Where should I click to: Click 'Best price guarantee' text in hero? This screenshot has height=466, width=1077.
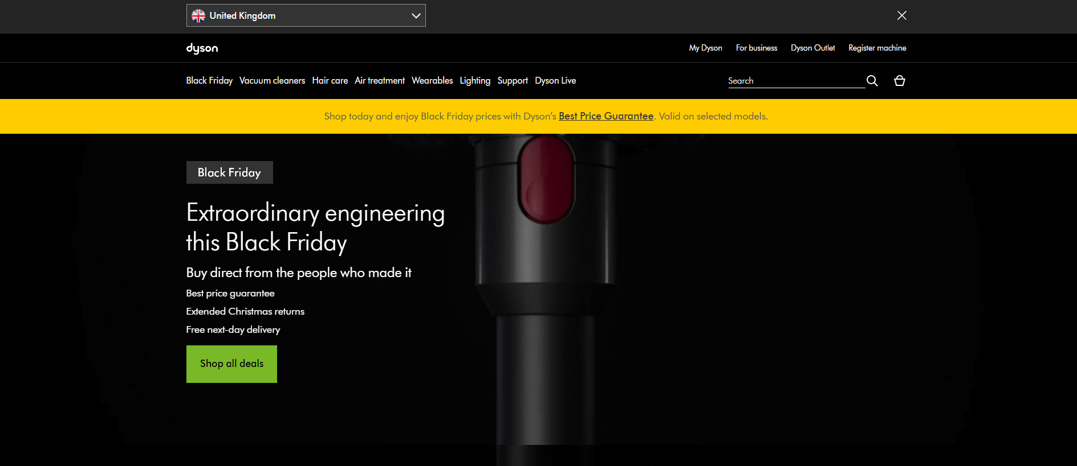(x=230, y=293)
